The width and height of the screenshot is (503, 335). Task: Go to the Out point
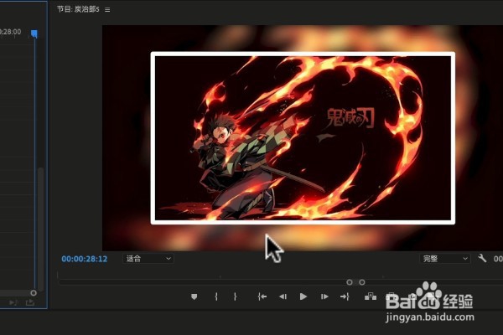[345, 296]
